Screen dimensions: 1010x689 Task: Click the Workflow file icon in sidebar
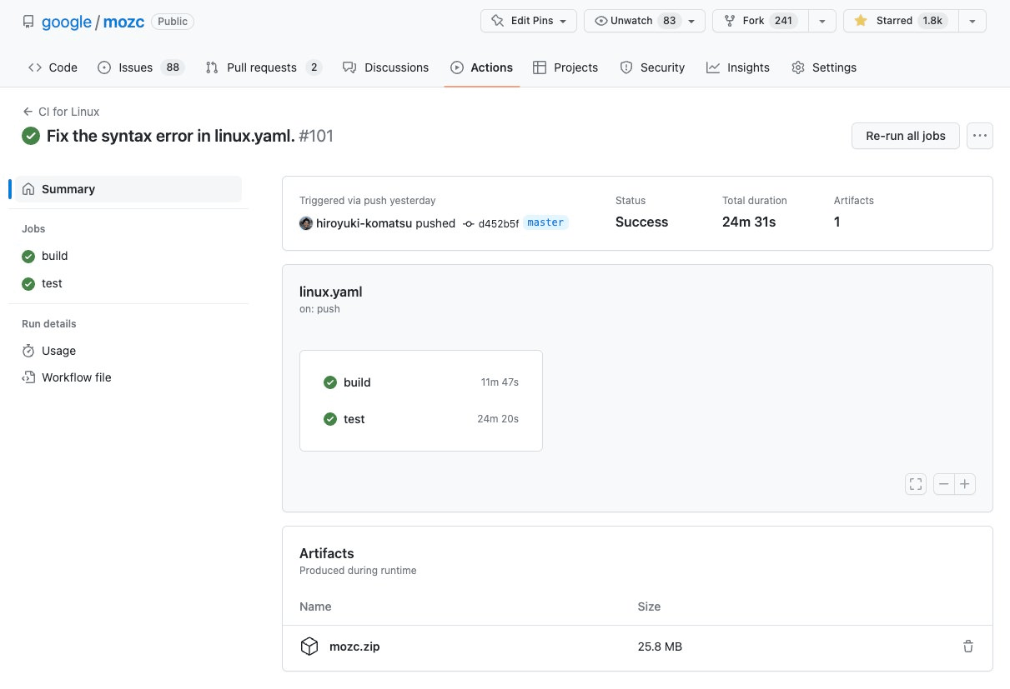(x=28, y=377)
